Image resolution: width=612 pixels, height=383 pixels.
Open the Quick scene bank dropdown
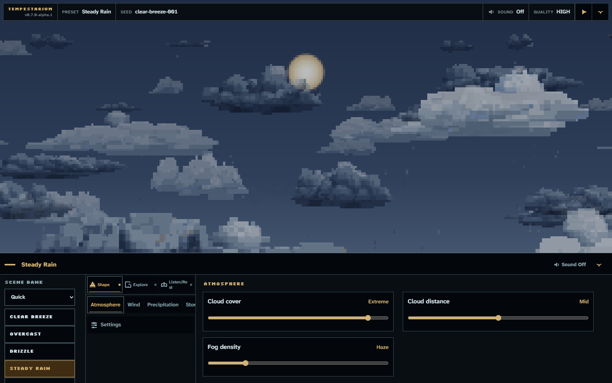(40, 297)
